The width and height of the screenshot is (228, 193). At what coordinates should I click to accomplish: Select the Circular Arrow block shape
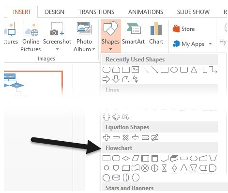(126, 117)
